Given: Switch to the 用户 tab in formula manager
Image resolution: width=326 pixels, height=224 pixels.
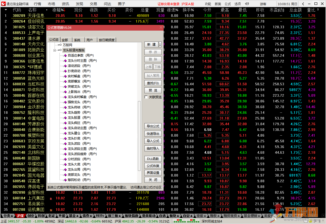Looking at the screenshot, I should point(90,40).
